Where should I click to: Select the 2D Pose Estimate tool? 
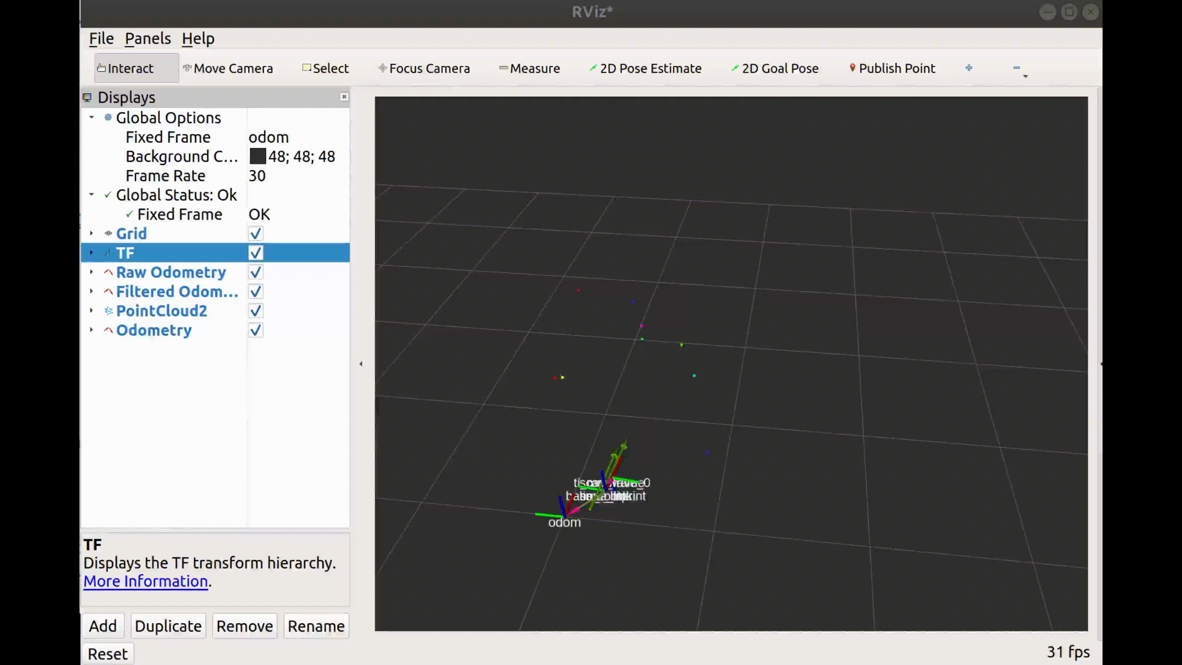[x=645, y=68]
